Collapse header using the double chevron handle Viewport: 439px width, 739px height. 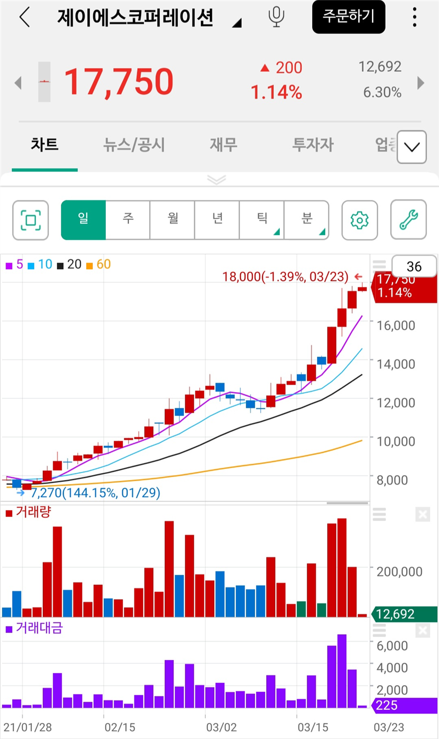tap(217, 179)
